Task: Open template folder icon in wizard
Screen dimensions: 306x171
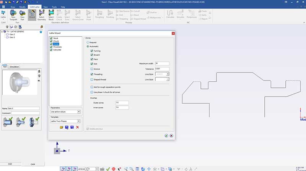Action: [x=61, y=127]
